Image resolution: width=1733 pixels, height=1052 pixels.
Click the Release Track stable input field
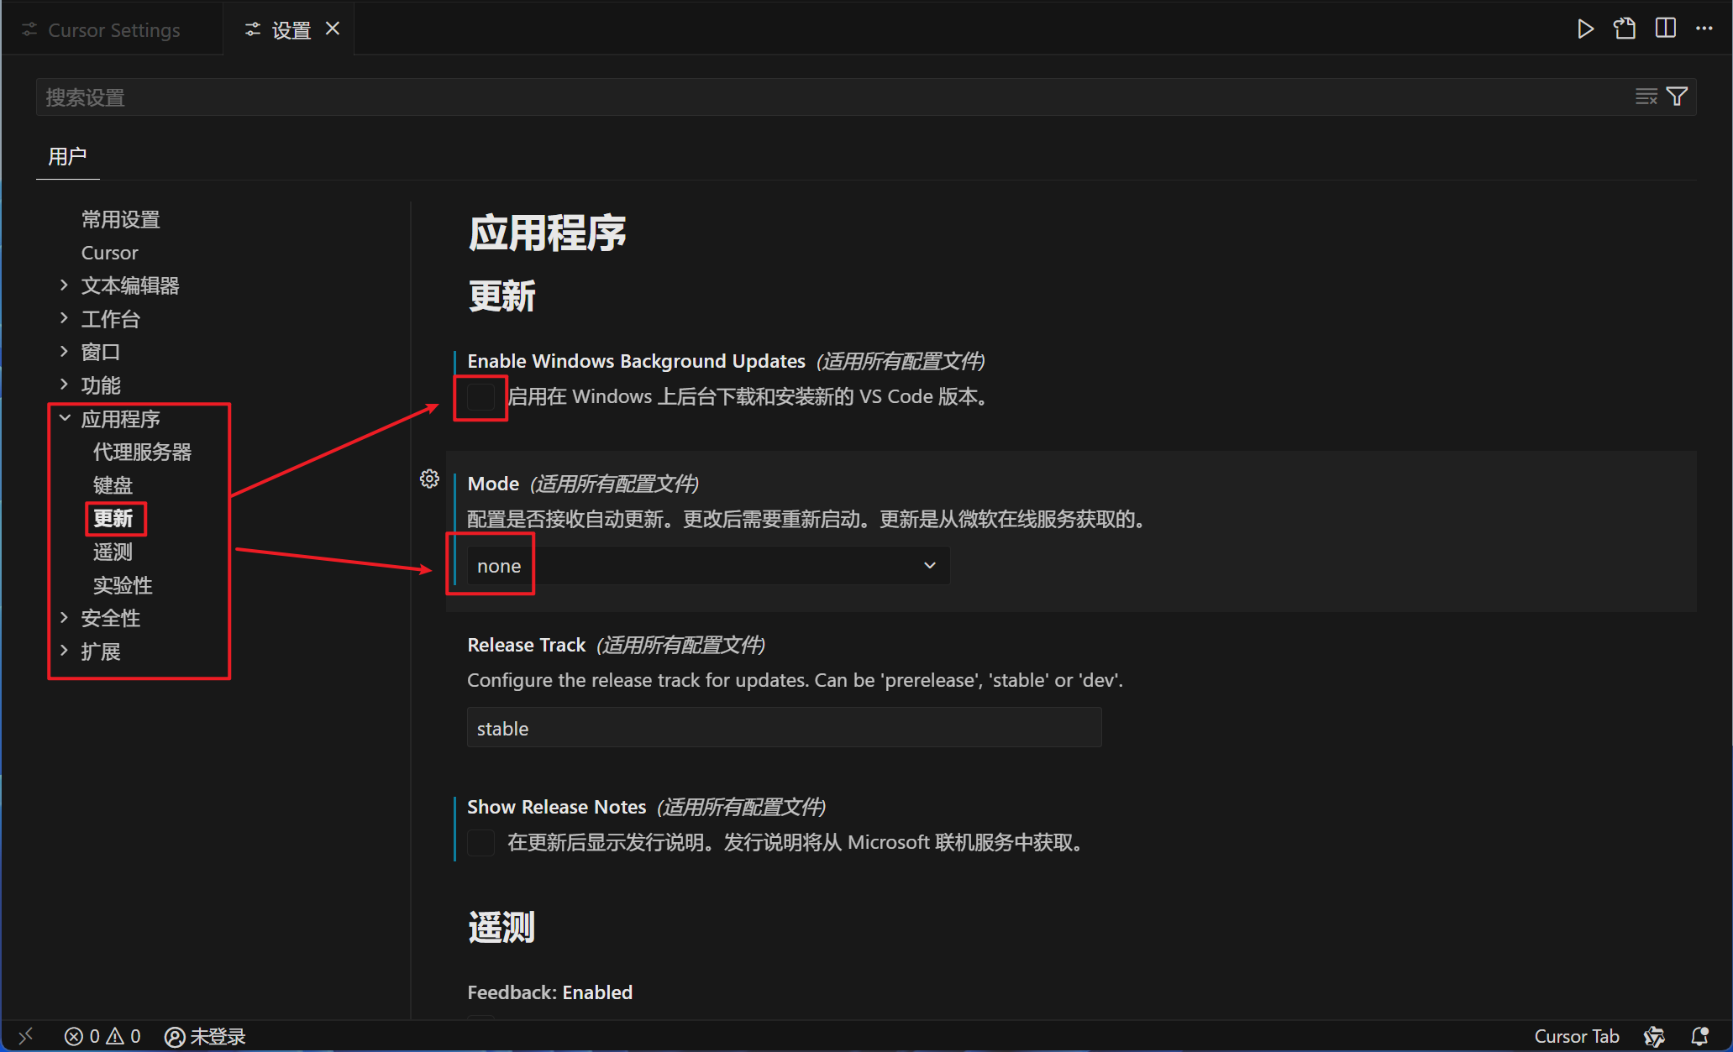(783, 727)
